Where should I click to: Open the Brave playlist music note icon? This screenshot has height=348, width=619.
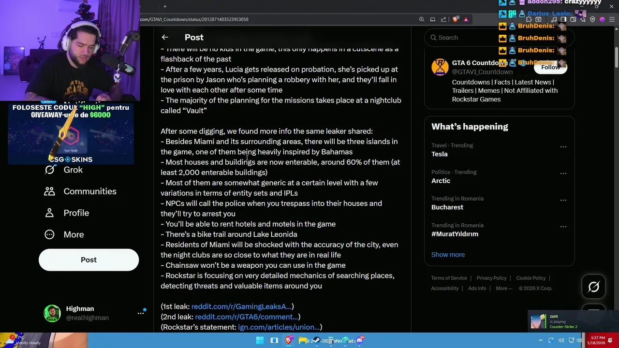coord(554,19)
